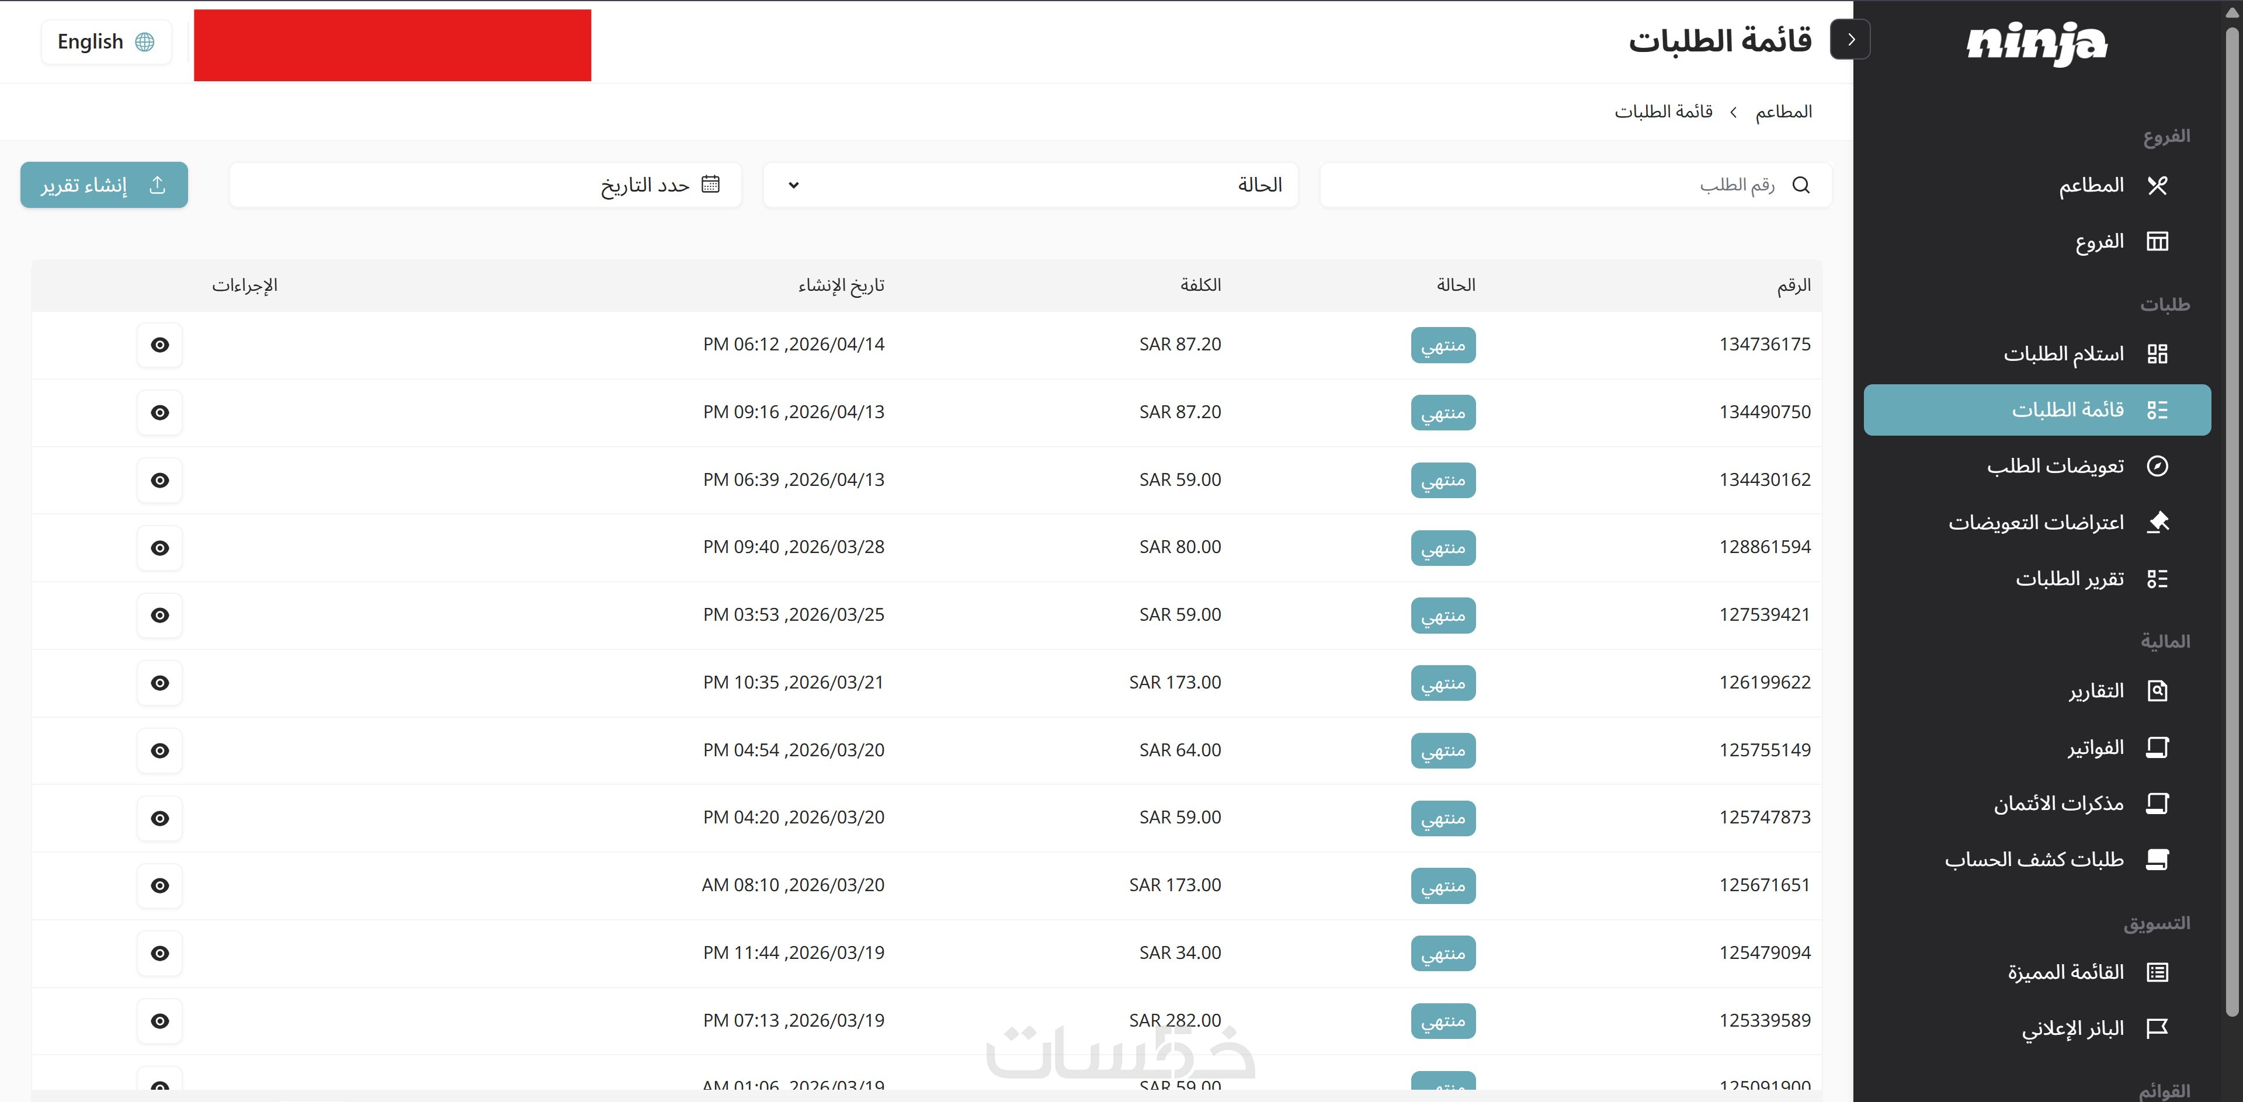Image resolution: width=2243 pixels, height=1102 pixels.
Task: Click the globe icon next to English
Action: tap(144, 42)
